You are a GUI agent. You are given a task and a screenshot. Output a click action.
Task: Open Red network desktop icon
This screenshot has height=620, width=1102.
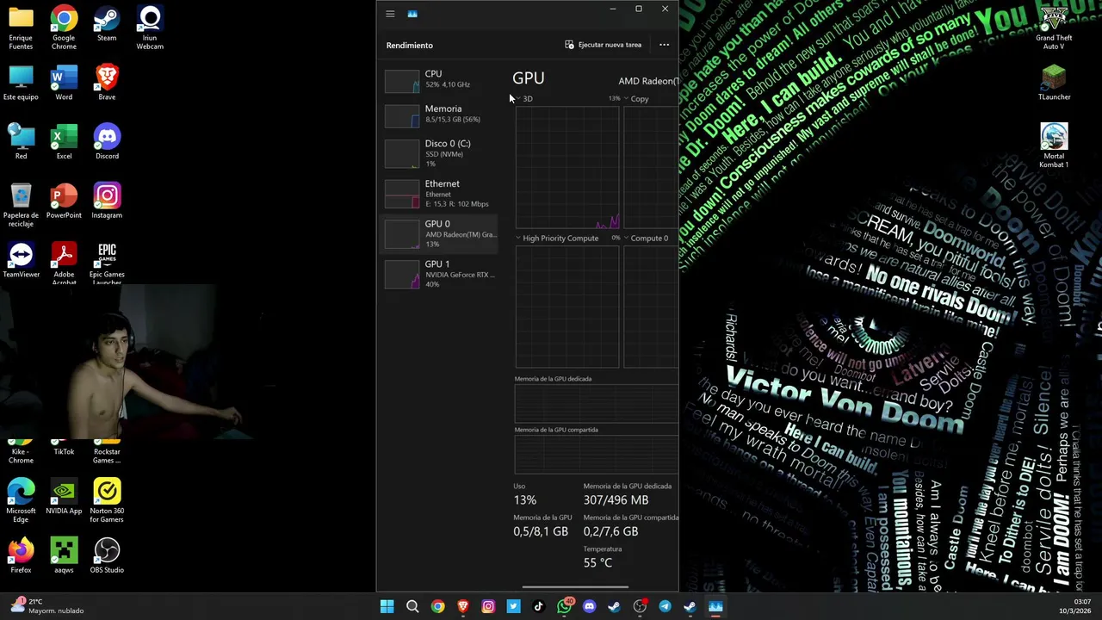click(21, 142)
